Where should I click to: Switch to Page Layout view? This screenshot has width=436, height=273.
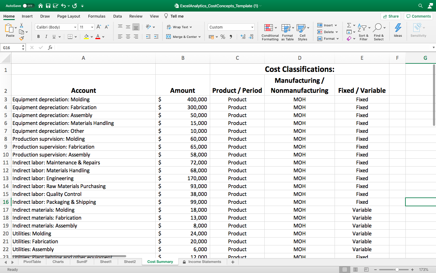click(x=355, y=270)
